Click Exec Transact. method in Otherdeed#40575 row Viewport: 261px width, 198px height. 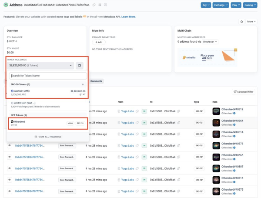67,191
